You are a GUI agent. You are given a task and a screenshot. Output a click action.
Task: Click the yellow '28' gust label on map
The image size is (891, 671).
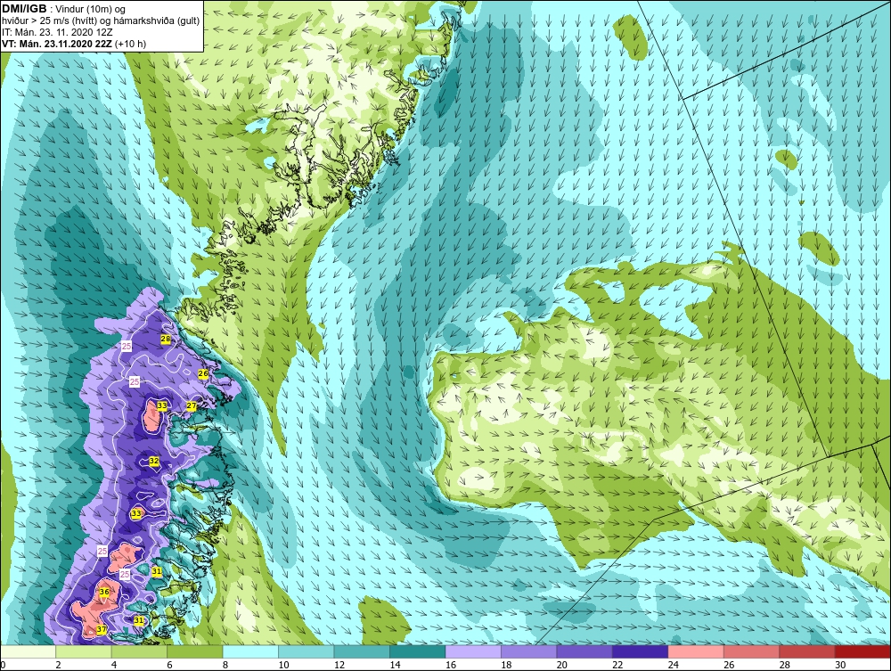(166, 339)
